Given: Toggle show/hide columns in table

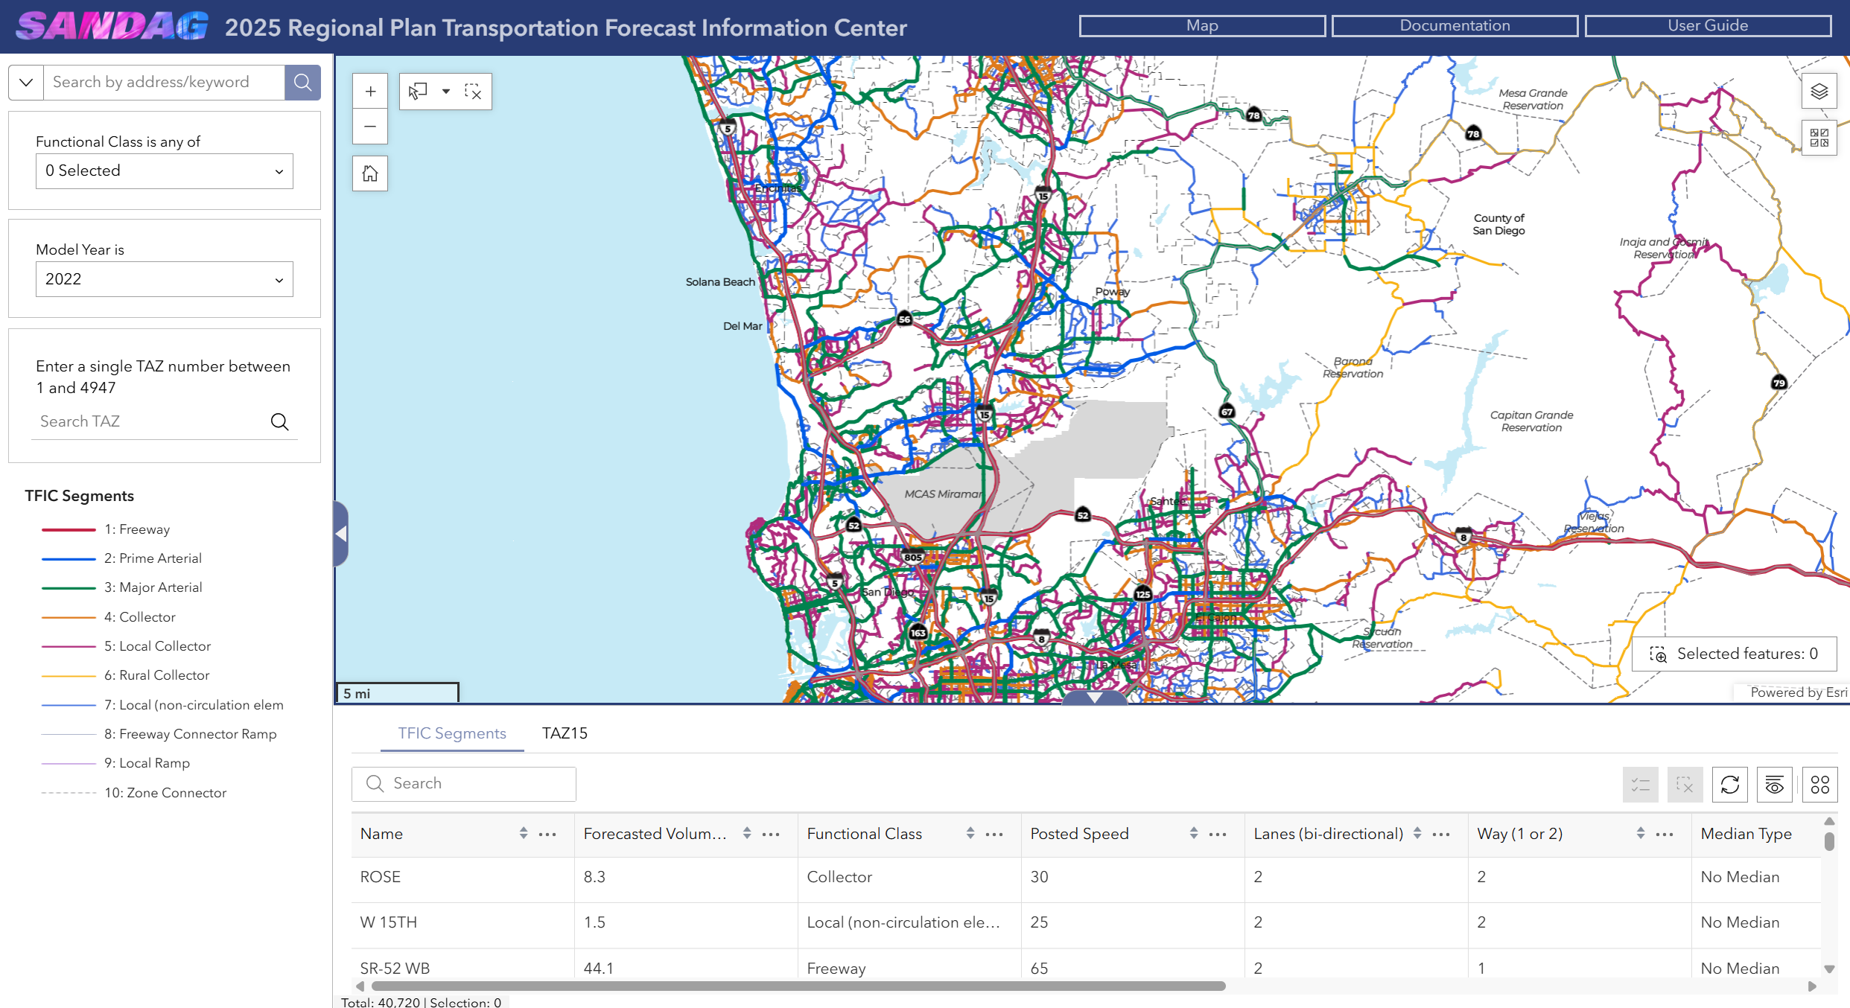Looking at the screenshot, I should click(1775, 785).
